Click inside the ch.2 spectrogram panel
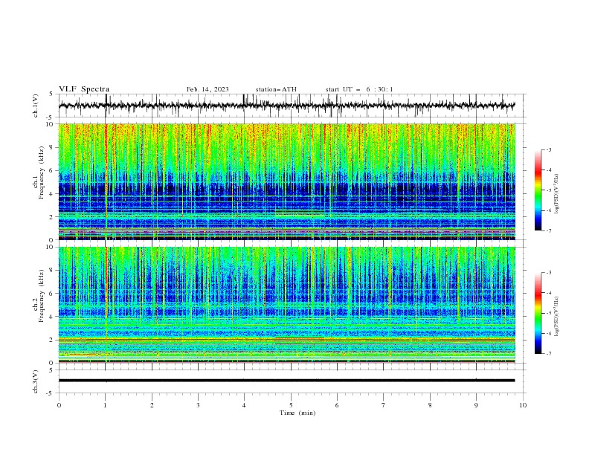The width and height of the screenshot is (589, 455). pos(287,305)
